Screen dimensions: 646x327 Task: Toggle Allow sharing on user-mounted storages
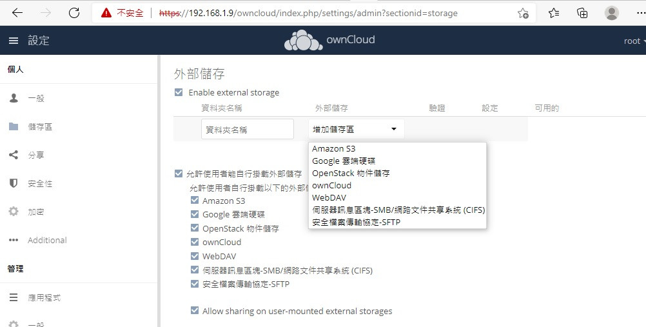tap(195, 311)
